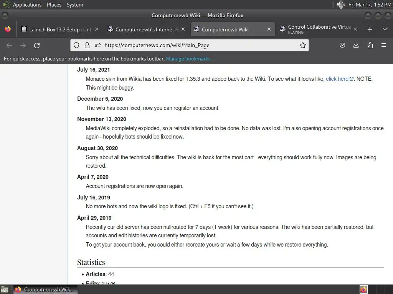Go back with the back arrow
Screen dimensions: 393x294
point(9,46)
